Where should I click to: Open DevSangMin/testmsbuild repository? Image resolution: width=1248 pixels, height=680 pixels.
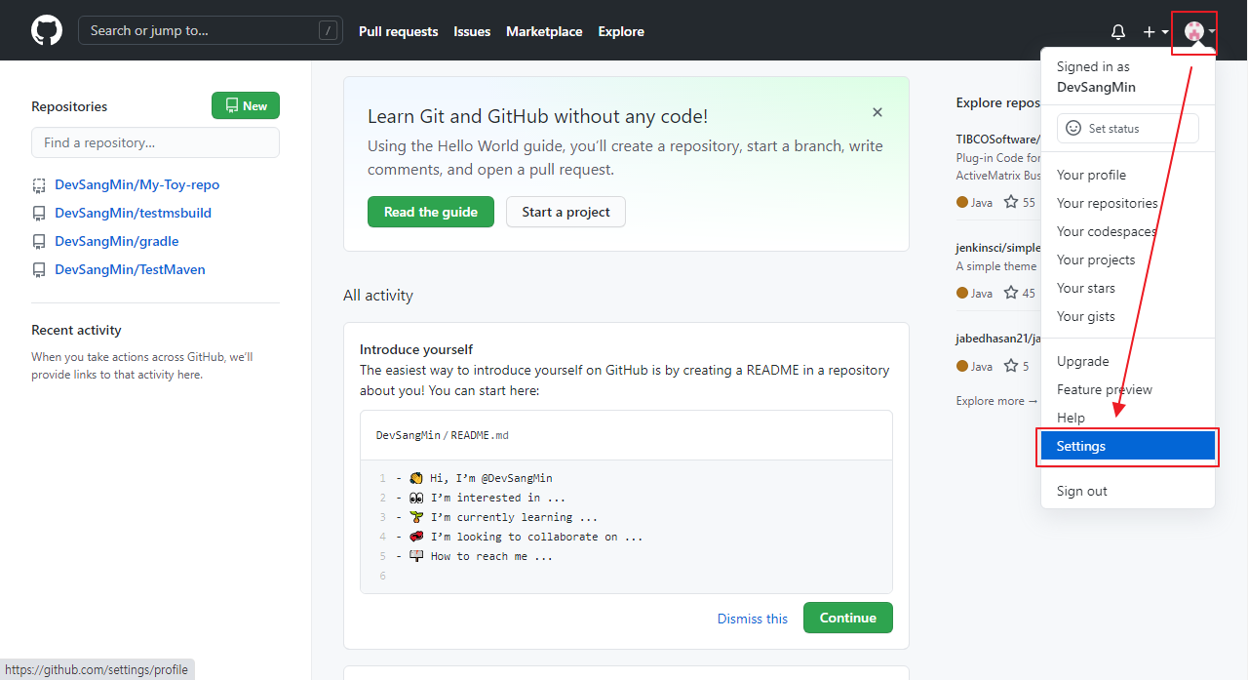pyautogui.click(x=134, y=213)
